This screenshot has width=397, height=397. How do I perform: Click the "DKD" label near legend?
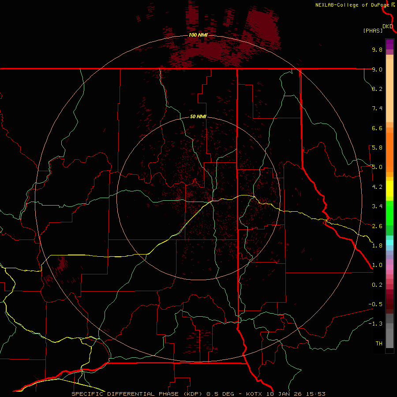tap(388, 26)
